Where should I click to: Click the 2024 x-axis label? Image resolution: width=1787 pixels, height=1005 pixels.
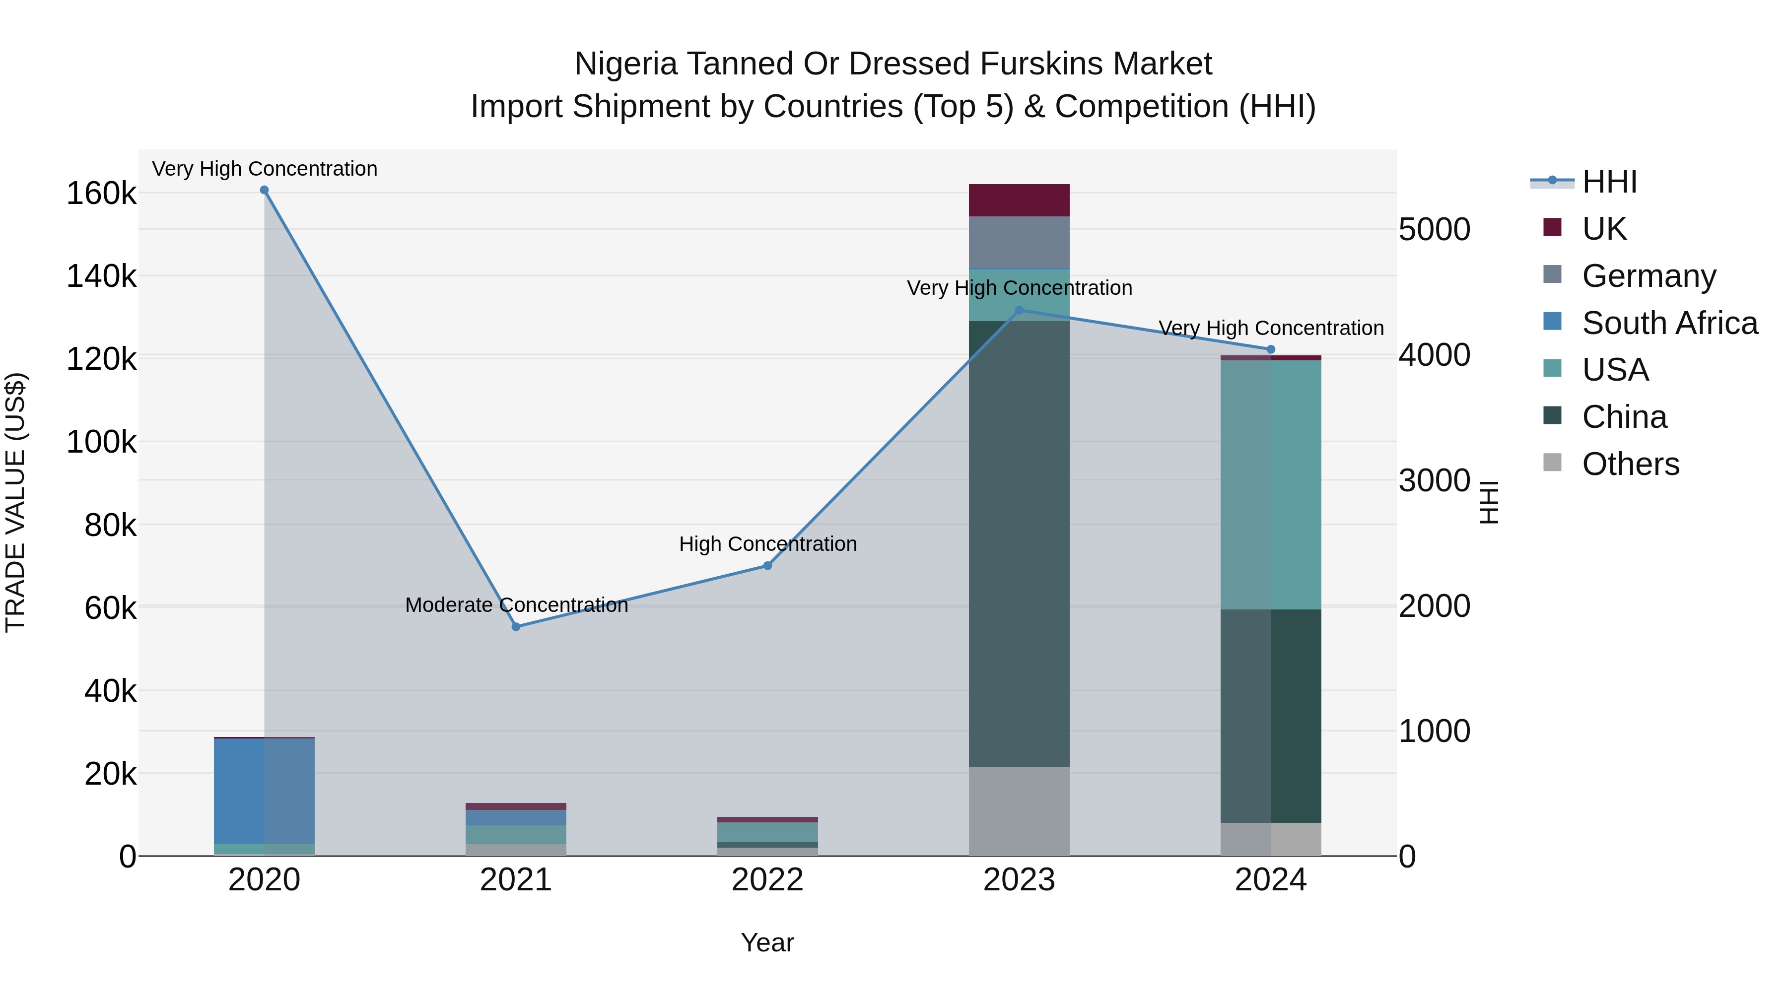pos(1271,880)
